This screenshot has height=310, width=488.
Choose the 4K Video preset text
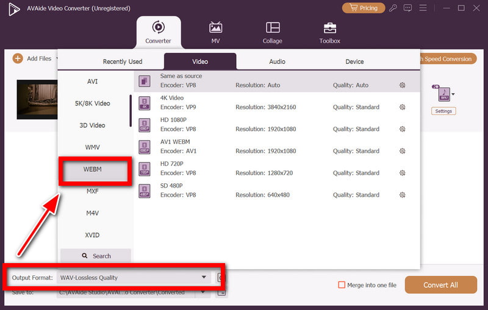click(172, 98)
